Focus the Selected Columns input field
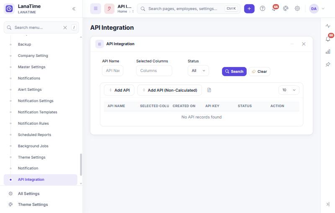 tap(154, 71)
